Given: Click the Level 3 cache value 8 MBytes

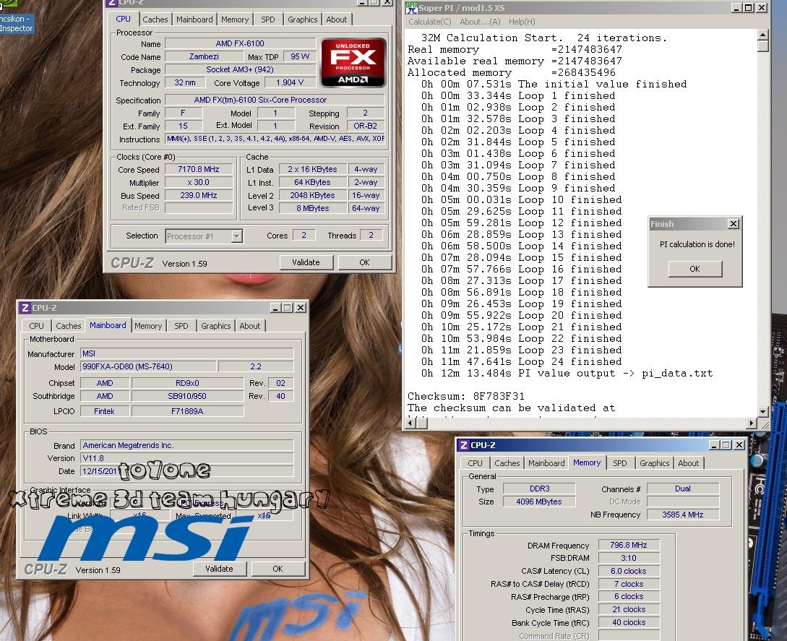Looking at the screenshot, I should click(313, 208).
